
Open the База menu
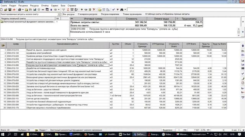tap(63, 6)
